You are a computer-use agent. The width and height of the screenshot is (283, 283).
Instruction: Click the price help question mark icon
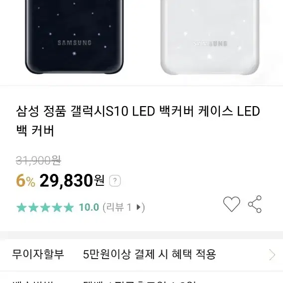click(115, 181)
